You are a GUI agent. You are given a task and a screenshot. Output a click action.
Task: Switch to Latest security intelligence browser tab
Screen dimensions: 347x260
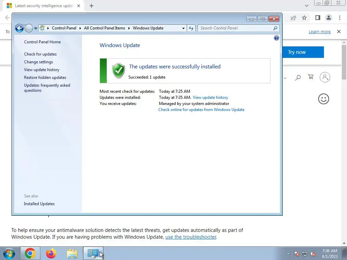click(x=44, y=6)
